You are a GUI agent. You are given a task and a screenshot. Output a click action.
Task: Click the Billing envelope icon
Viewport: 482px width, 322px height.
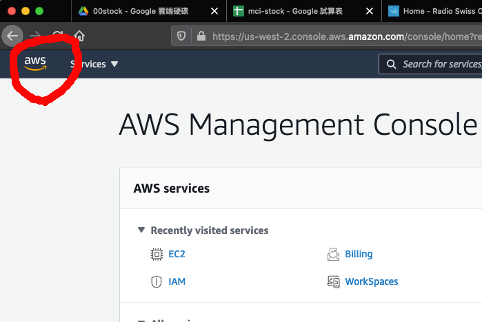click(x=333, y=254)
